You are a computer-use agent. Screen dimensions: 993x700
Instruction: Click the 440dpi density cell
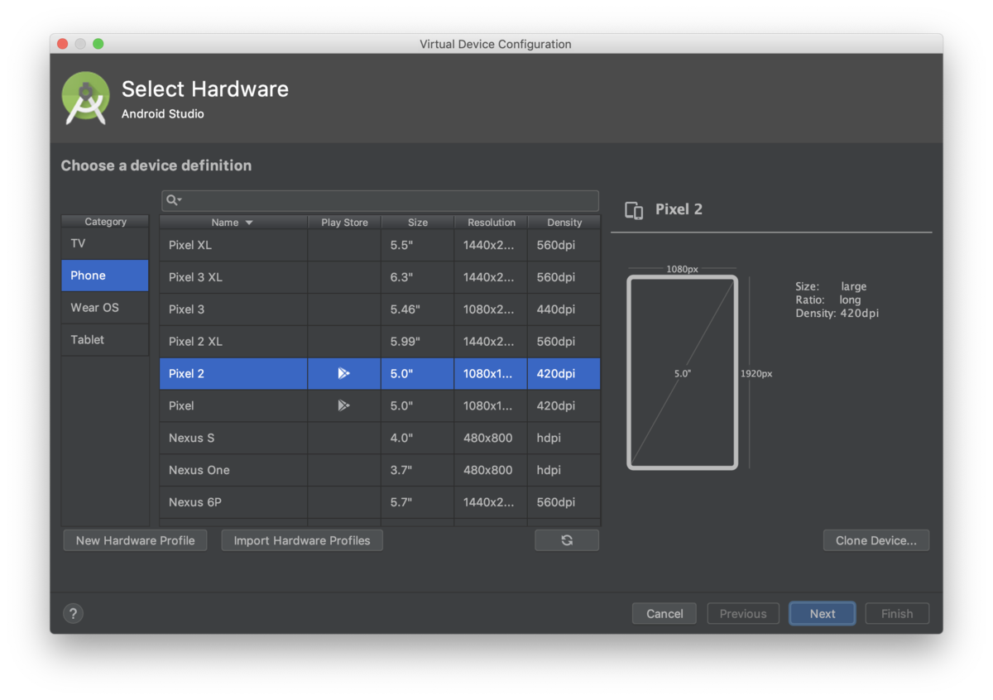564,309
